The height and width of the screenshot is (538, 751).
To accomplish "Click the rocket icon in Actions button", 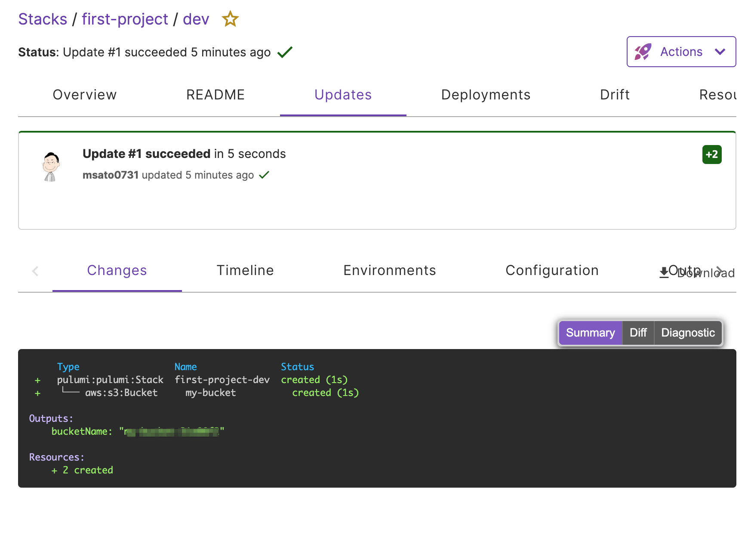I will point(643,52).
